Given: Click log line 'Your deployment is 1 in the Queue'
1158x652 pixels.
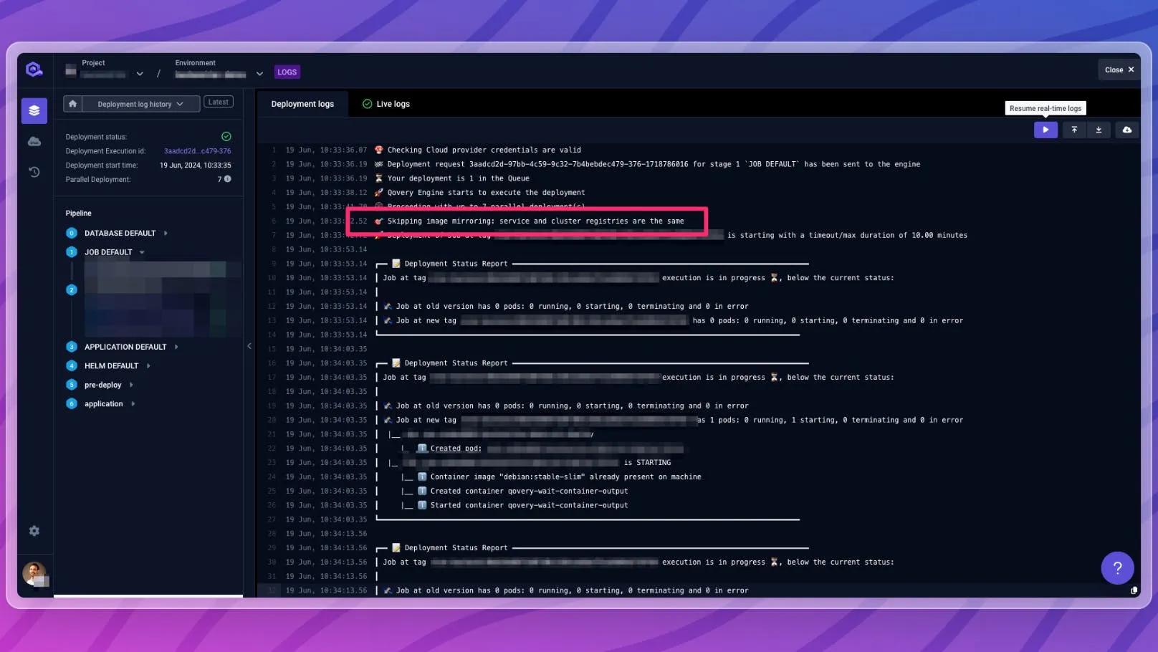Looking at the screenshot, I should click(458, 178).
